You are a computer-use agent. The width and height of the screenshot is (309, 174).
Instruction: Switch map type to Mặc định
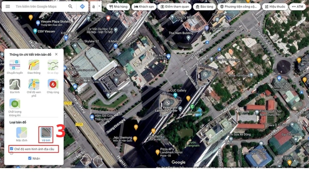pyautogui.click(x=22, y=133)
